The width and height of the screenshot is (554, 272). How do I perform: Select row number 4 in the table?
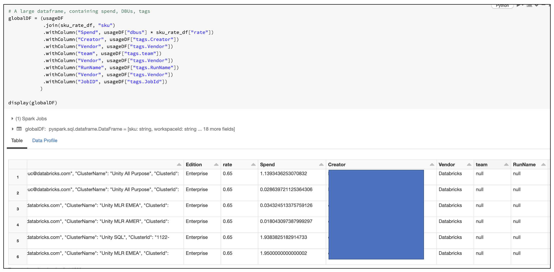pyautogui.click(x=18, y=225)
